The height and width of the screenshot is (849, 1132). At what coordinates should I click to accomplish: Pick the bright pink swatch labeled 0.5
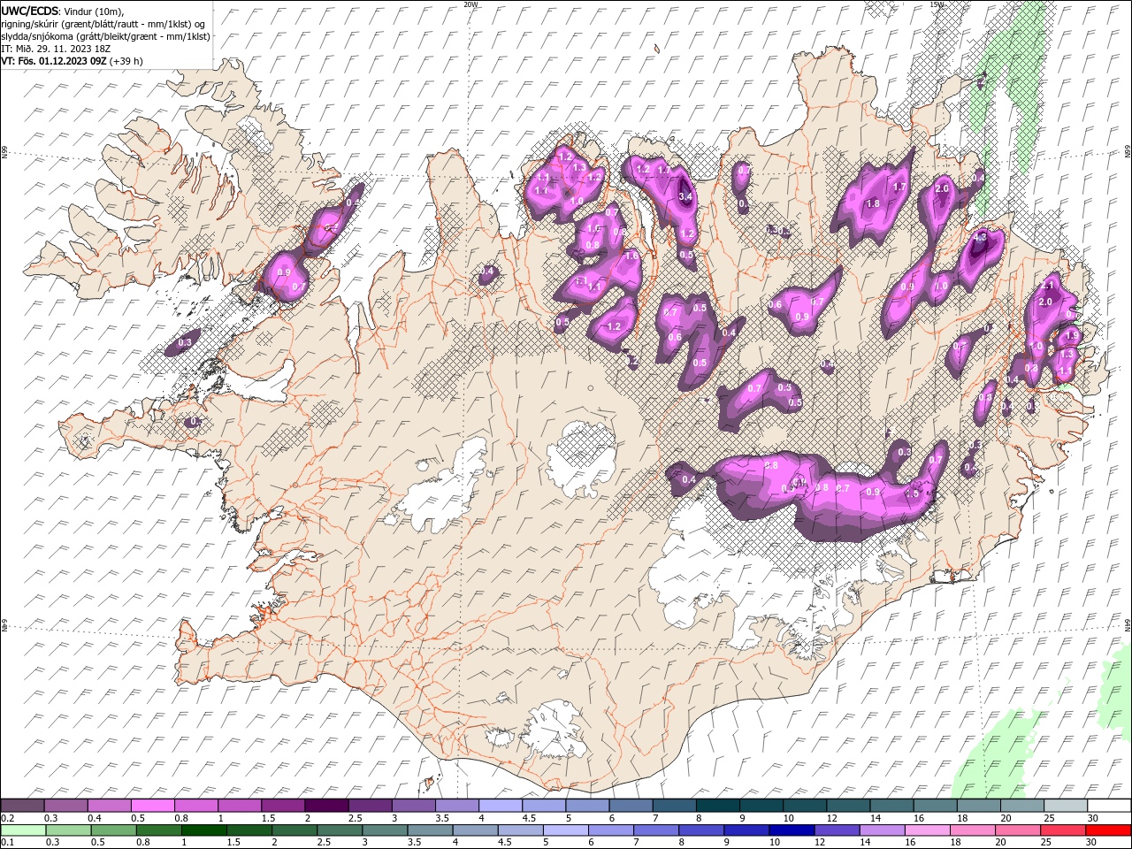152,805
